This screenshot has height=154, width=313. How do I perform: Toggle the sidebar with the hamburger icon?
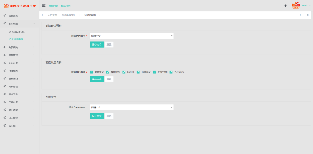44,5
